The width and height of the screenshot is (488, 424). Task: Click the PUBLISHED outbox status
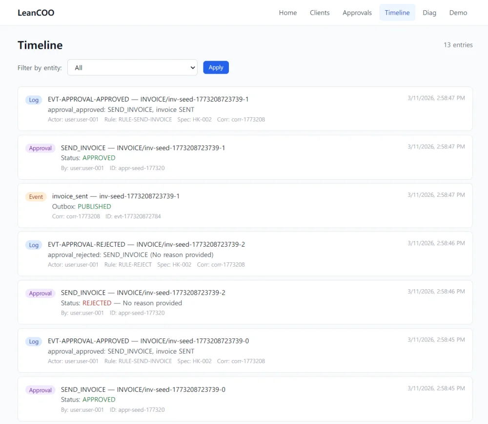tap(94, 207)
